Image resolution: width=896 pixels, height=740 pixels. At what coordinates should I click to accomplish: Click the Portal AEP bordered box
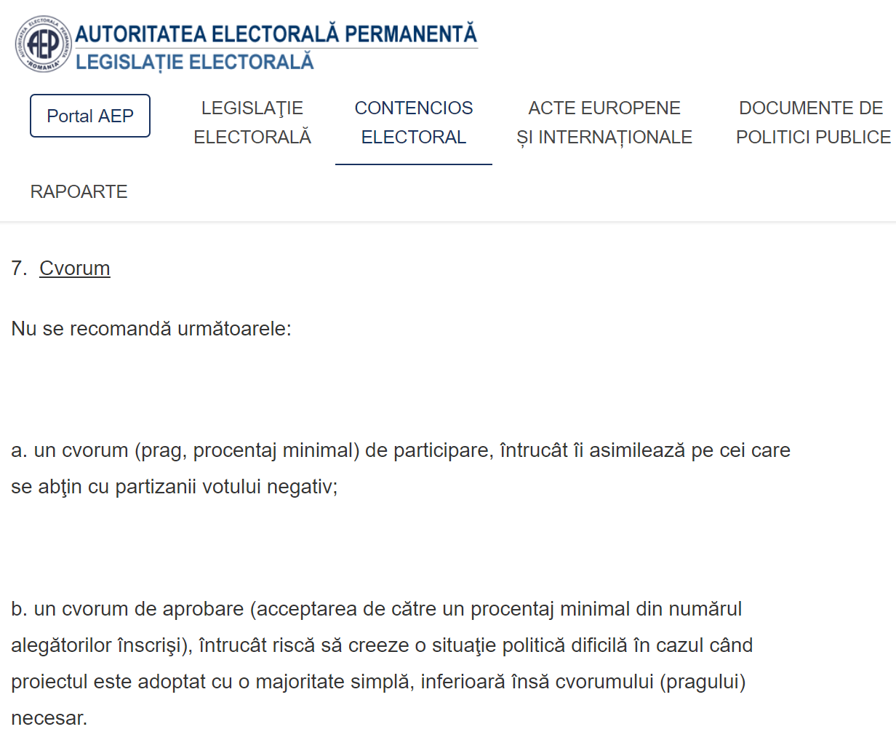pyautogui.click(x=89, y=115)
